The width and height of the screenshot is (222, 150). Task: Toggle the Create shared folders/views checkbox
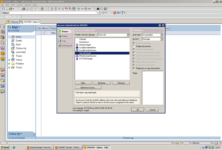(134, 56)
